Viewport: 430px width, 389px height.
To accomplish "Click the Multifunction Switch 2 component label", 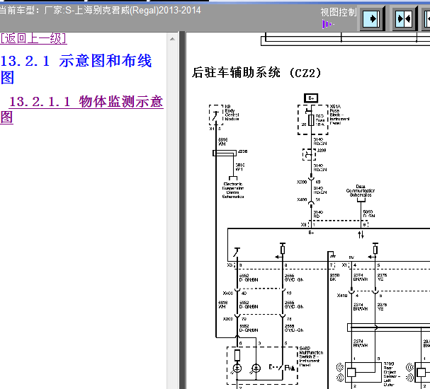I will click(311, 356).
